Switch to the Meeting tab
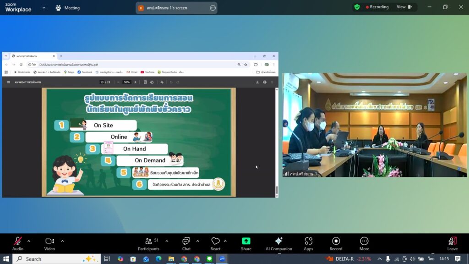Screen dimensions: 469x264 pyautogui.click(x=67, y=8)
